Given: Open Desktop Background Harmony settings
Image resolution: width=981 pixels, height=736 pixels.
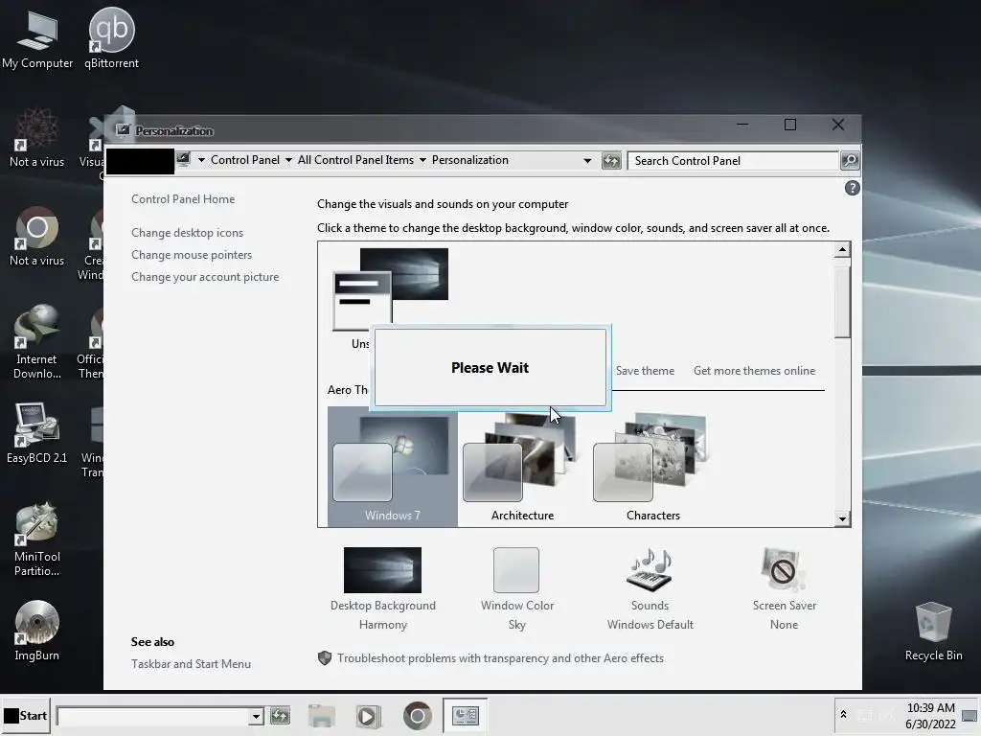Looking at the screenshot, I should pos(383,589).
